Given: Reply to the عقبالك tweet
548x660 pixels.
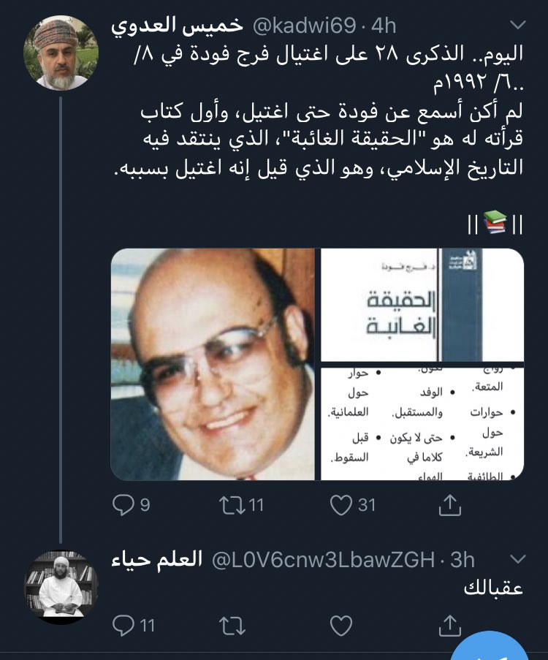Looking at the screenshot, I should 134,625.
